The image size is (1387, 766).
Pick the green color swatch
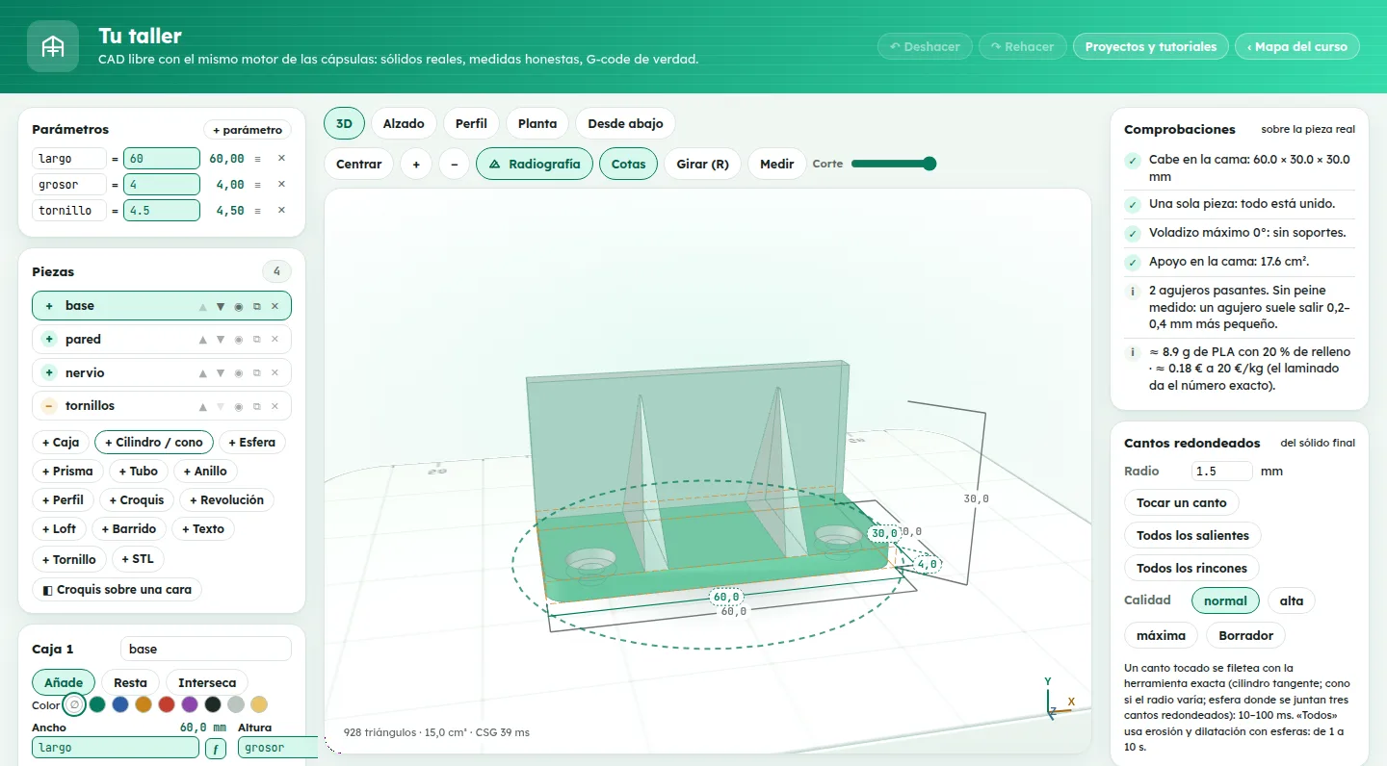coord(97,704)
